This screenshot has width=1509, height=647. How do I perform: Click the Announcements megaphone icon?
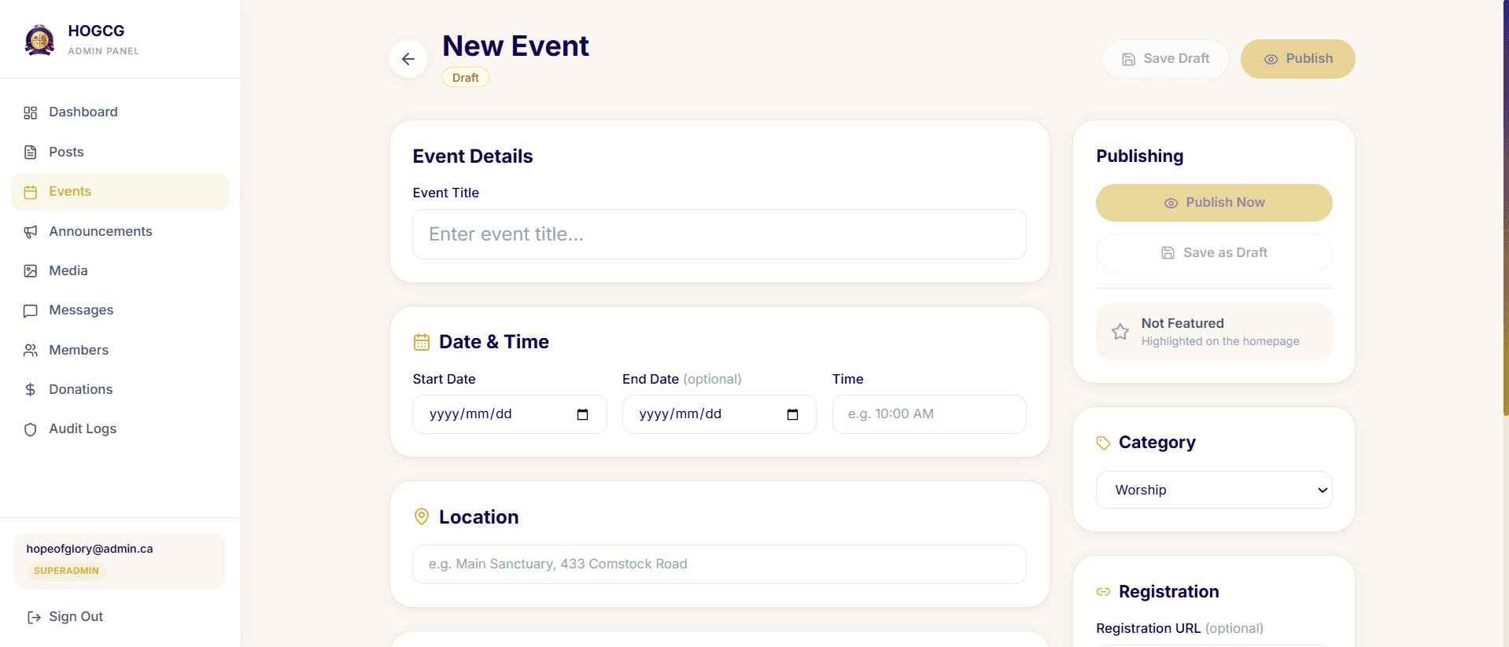tap(31, 231)
